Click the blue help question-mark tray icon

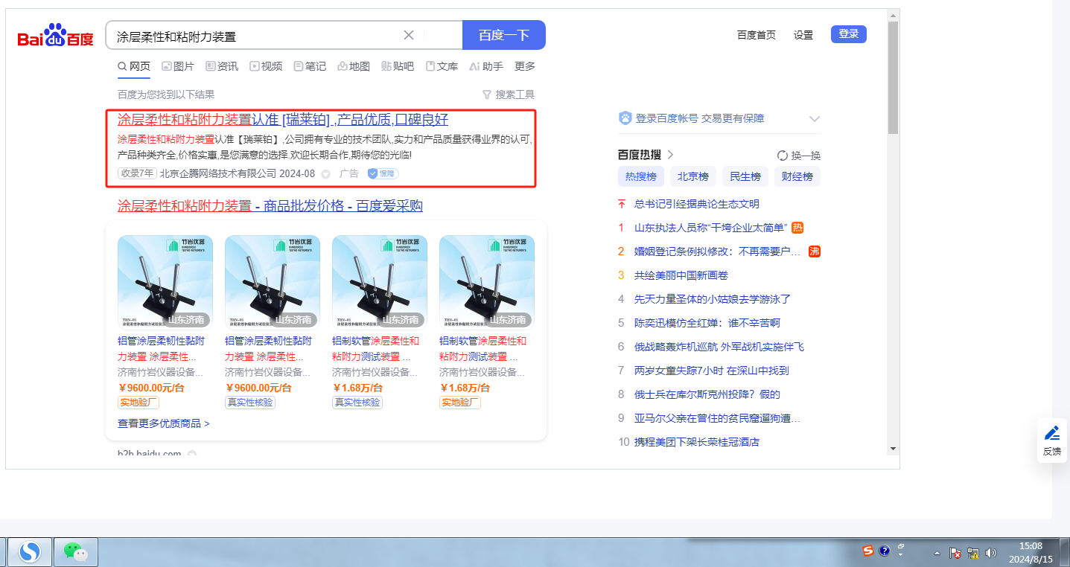pyautogui.click(x=885, y=551)
